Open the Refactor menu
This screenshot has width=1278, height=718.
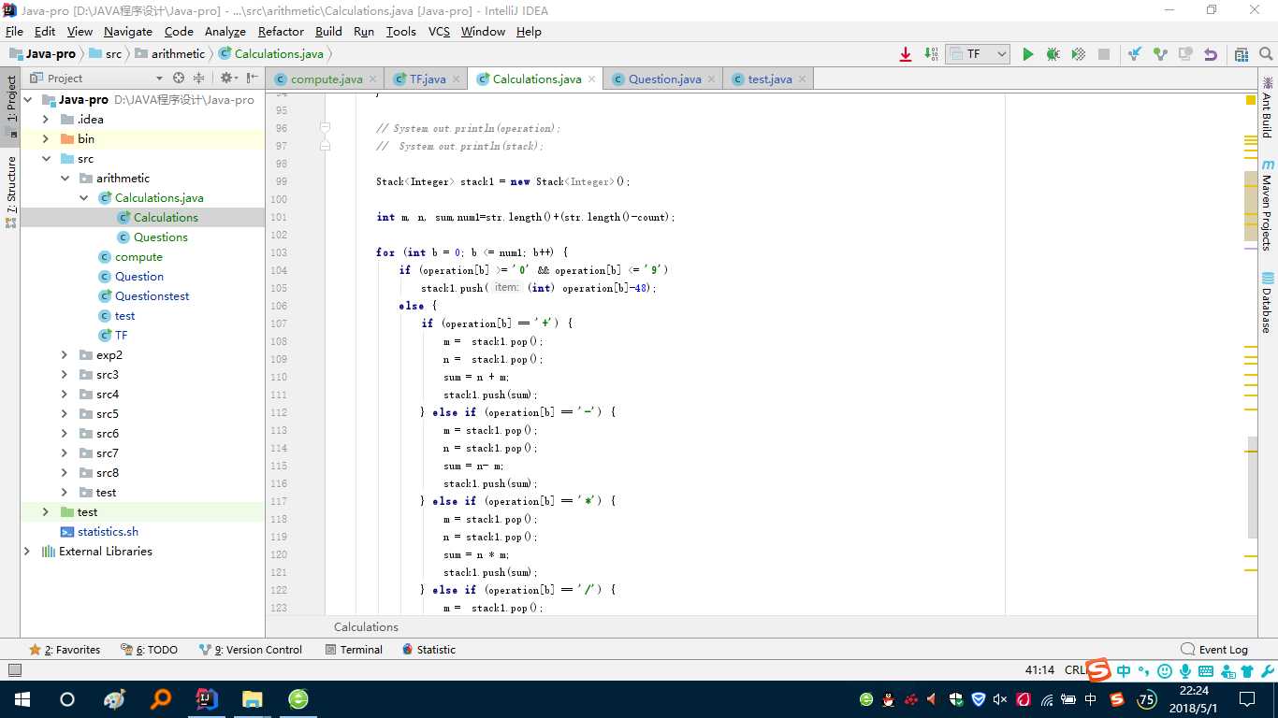[281, 32]
